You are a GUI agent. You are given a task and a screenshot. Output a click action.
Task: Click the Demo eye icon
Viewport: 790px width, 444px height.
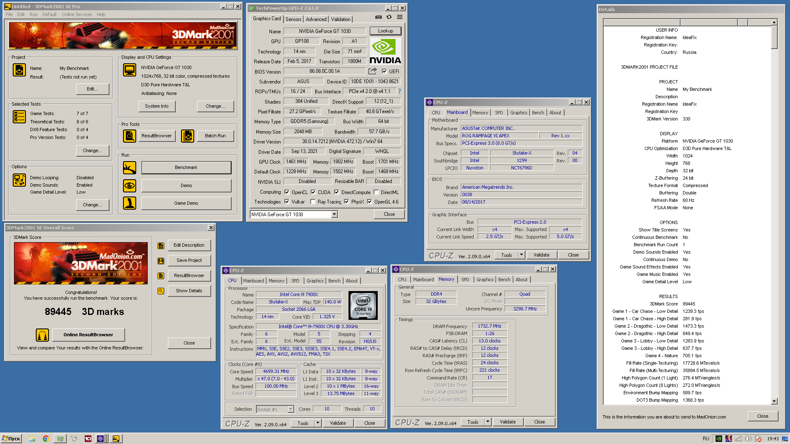click(130, 185)
